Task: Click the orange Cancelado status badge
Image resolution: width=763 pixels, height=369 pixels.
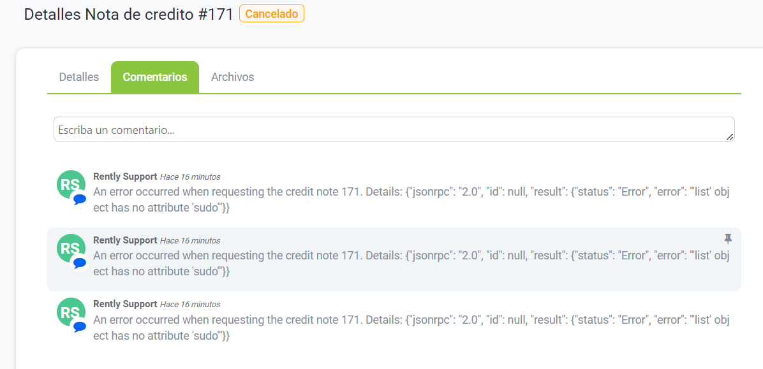Action: pyautogui.click(x=272, y=14)
